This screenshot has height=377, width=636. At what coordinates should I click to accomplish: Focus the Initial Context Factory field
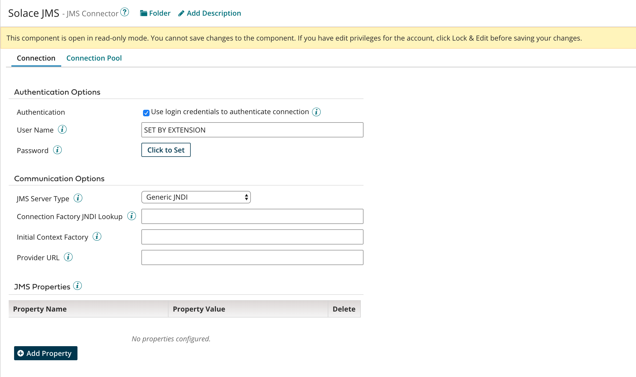pos(252,237)
